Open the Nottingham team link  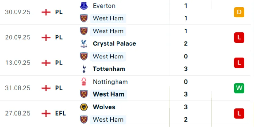click(110, 82)
